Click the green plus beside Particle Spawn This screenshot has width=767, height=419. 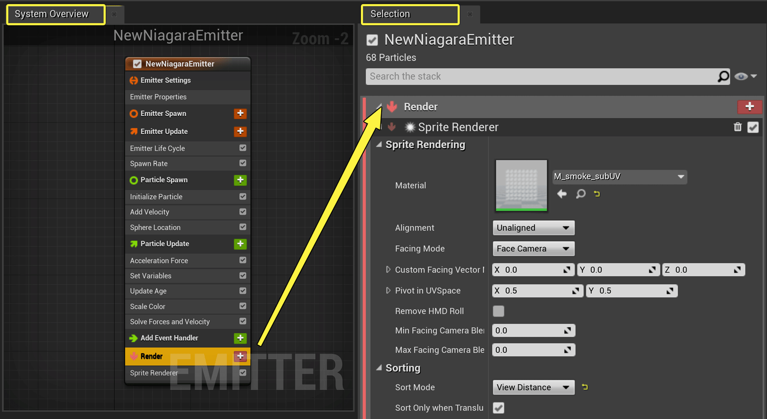tap(240, 180)
